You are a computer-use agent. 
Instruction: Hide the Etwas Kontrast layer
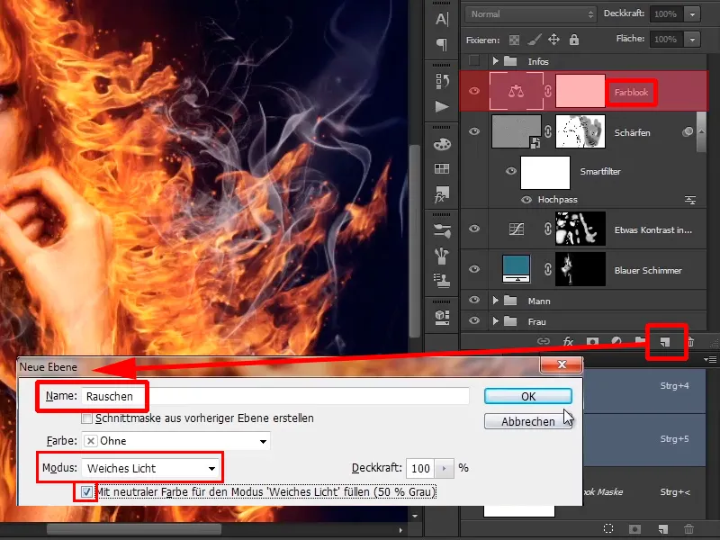tap(474, 229)
